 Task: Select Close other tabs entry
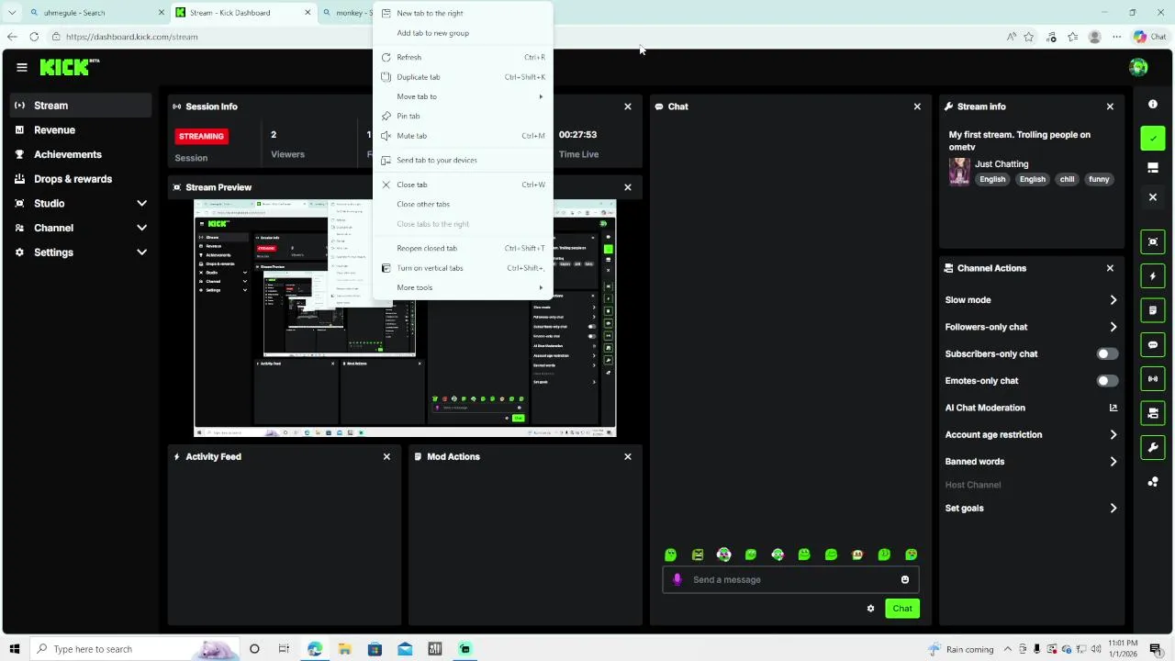(x=463, y=204)
